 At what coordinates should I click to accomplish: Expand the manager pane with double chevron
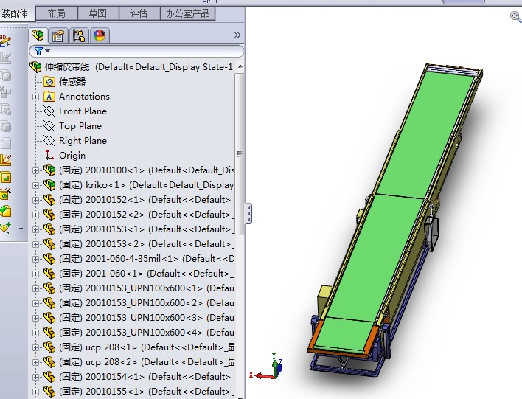(x=237, y=35)
